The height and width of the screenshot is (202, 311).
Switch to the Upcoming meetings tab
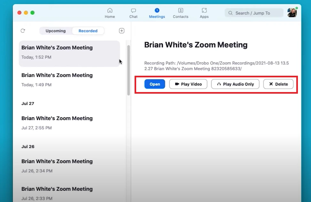[55, 31]
